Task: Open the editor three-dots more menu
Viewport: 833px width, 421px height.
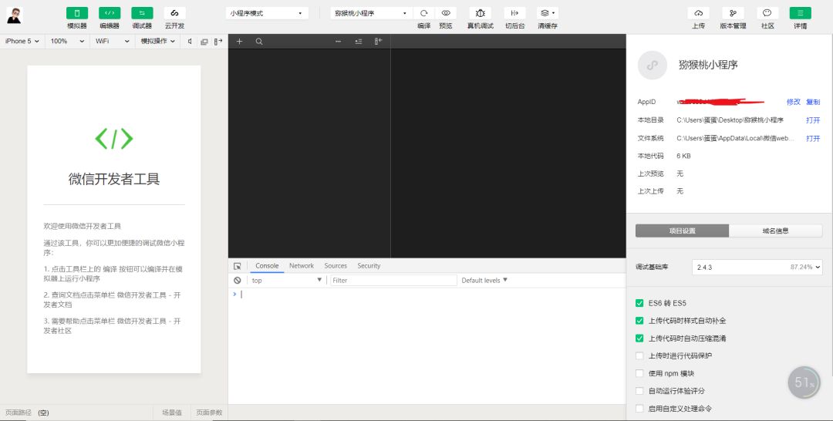Action: point(338,42)
